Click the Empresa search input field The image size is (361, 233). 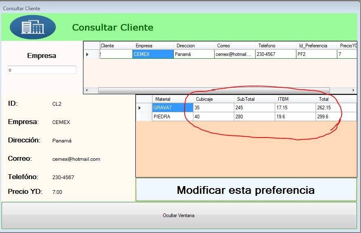42,70
